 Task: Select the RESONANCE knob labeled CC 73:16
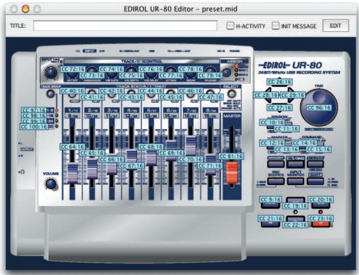click(92, 75)
